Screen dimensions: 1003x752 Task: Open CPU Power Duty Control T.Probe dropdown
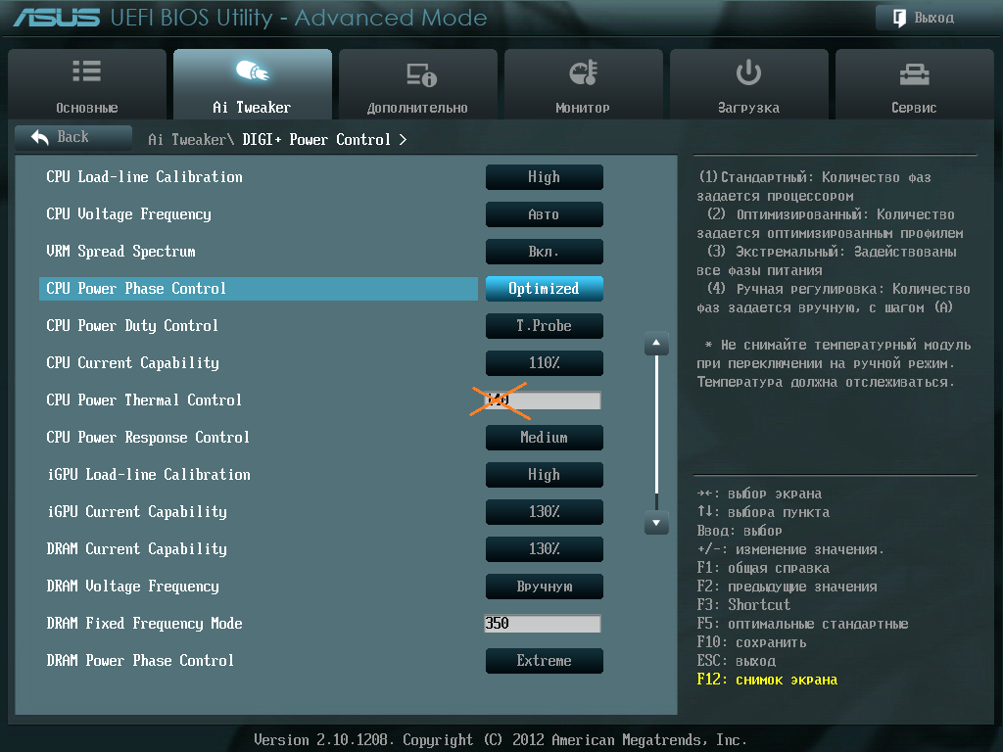click(x=545, y=325)
